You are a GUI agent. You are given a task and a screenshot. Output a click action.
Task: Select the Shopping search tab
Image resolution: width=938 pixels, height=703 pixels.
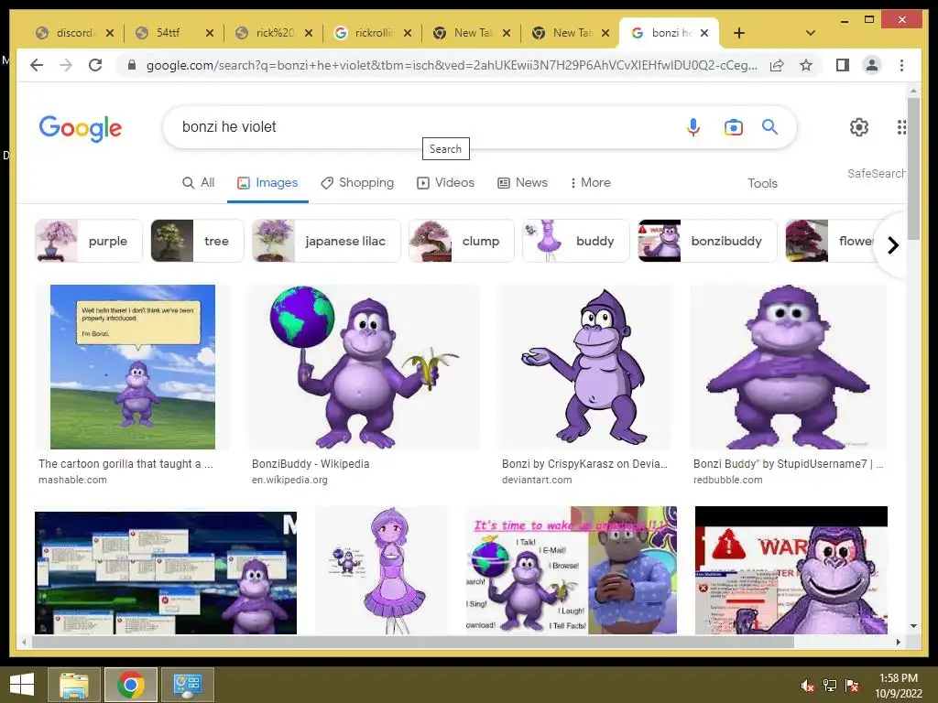(357, 182)
